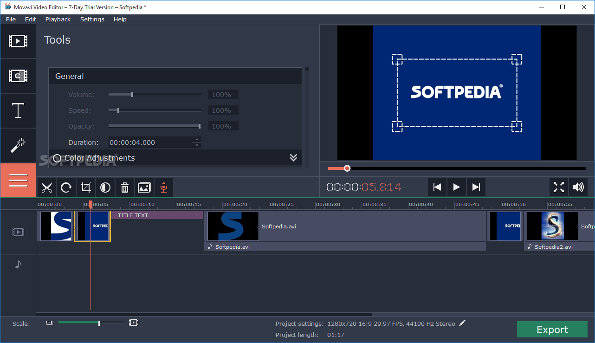The image size is (595, 343).
Task: Click the Export button
Action: tap(552, 330)
